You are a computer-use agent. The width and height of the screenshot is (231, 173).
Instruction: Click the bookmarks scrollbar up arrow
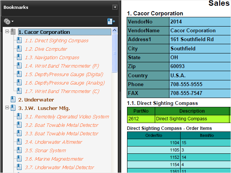(x=114, y=30)
